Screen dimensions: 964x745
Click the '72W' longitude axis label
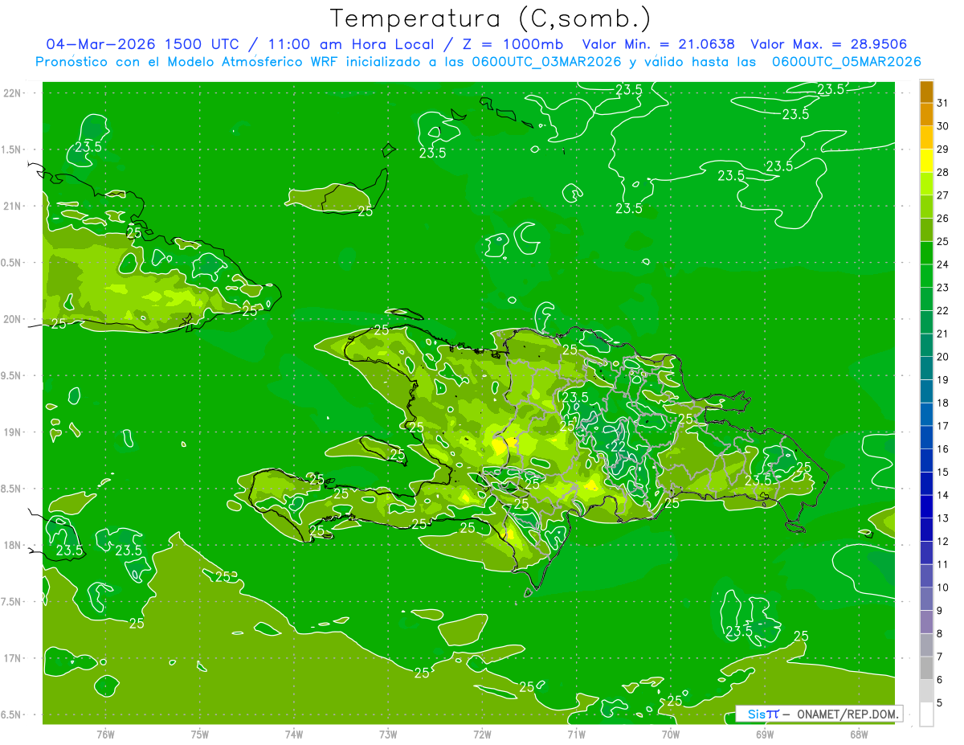(x=482, y=734)
